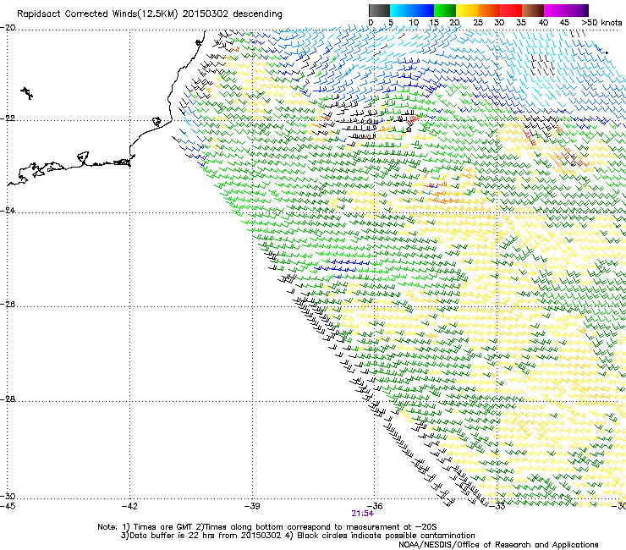This screenshot has height=550, width=626.
Task: Click the -24 latitude axis label
Action: click(x=8, y=211)
